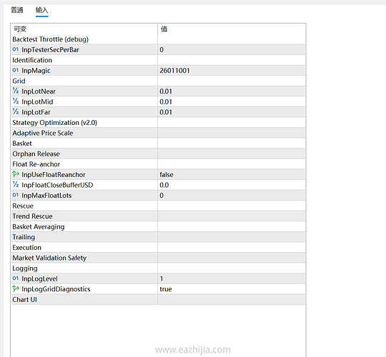This screenshot has height=357, width=386.
Task: Switch to the 普通 tab
Action: coord(17,10)
